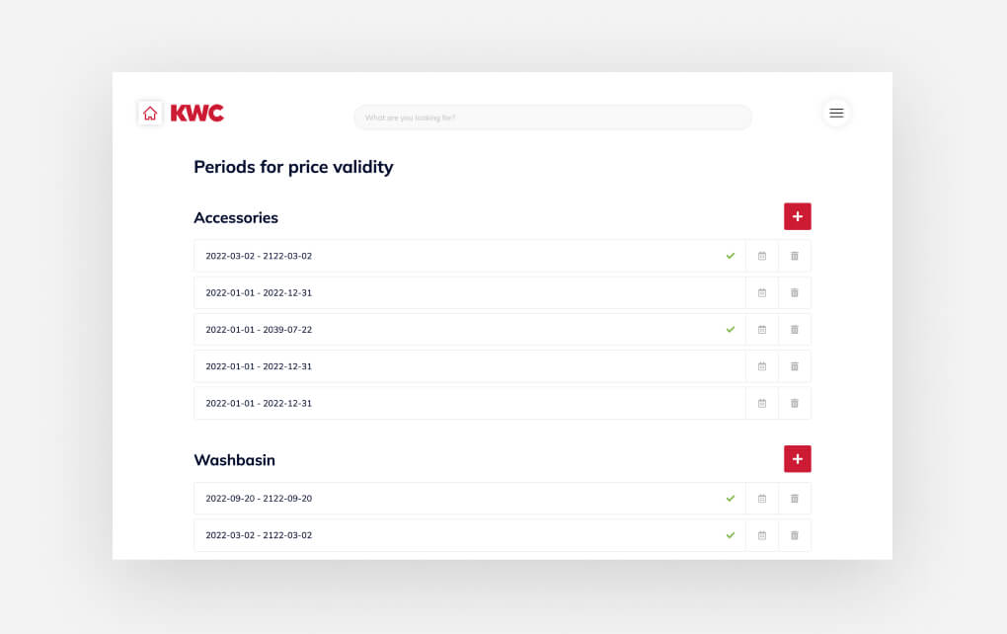Open calendar for period 2022-01-01 - 2039-07-22
The height and width of the screenshot is (634, 1007).
pyautogui.click(x=762, y=330)
